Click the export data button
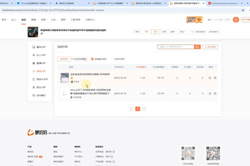Screen dimensions: 250x166 click(210, 47)
